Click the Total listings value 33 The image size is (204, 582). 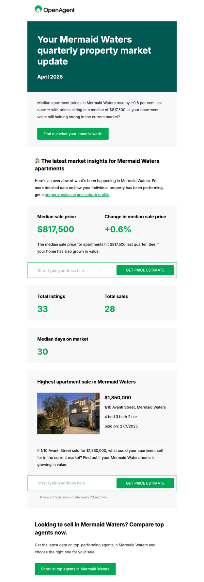pyautogui.click(x=42, y=309)
